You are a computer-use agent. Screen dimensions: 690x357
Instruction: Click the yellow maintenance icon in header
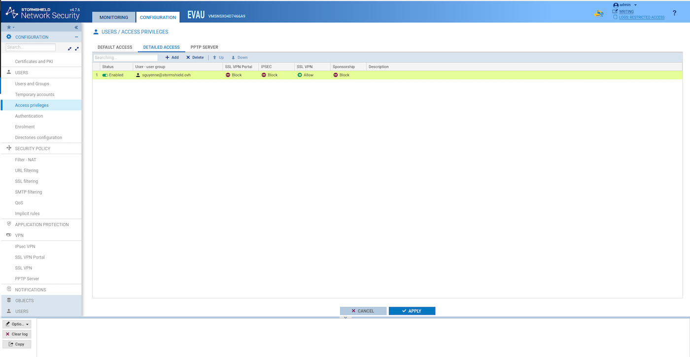click(x=599, y=14)
